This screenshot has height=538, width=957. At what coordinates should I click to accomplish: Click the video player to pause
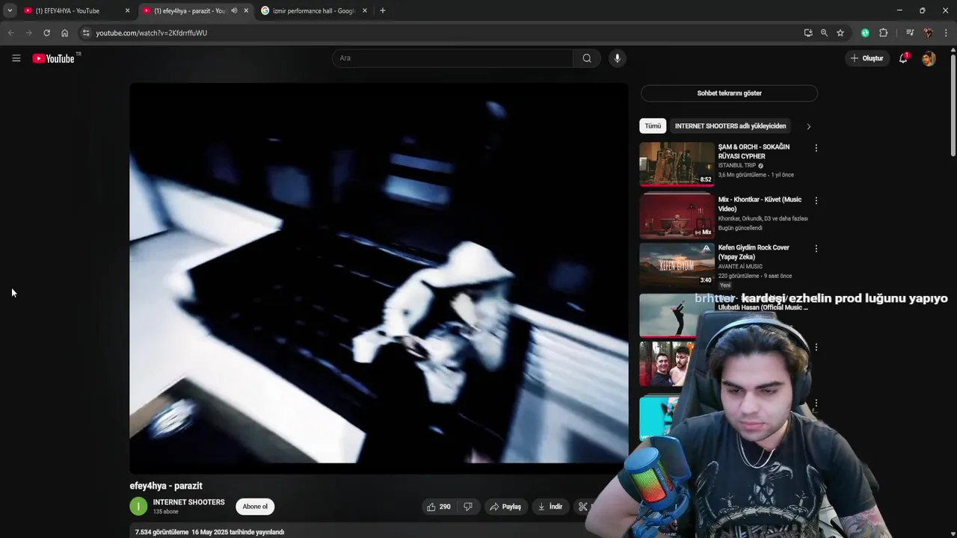point(379,278)
